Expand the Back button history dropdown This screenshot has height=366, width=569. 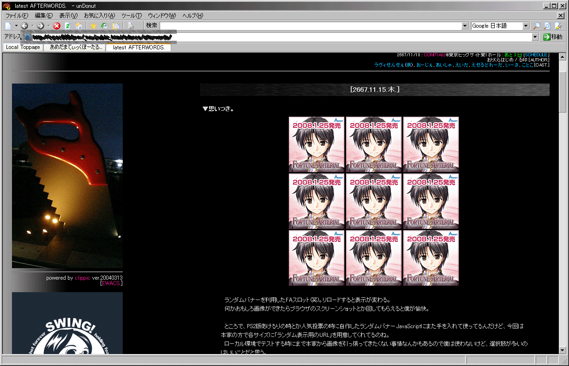coord(32,26)
